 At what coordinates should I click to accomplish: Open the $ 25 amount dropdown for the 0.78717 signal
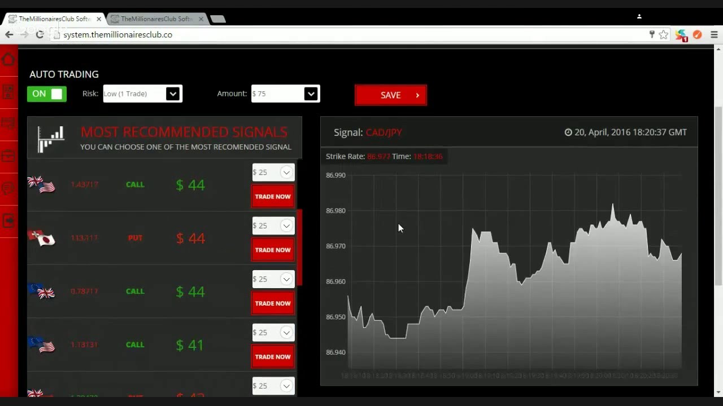(273, 280)
